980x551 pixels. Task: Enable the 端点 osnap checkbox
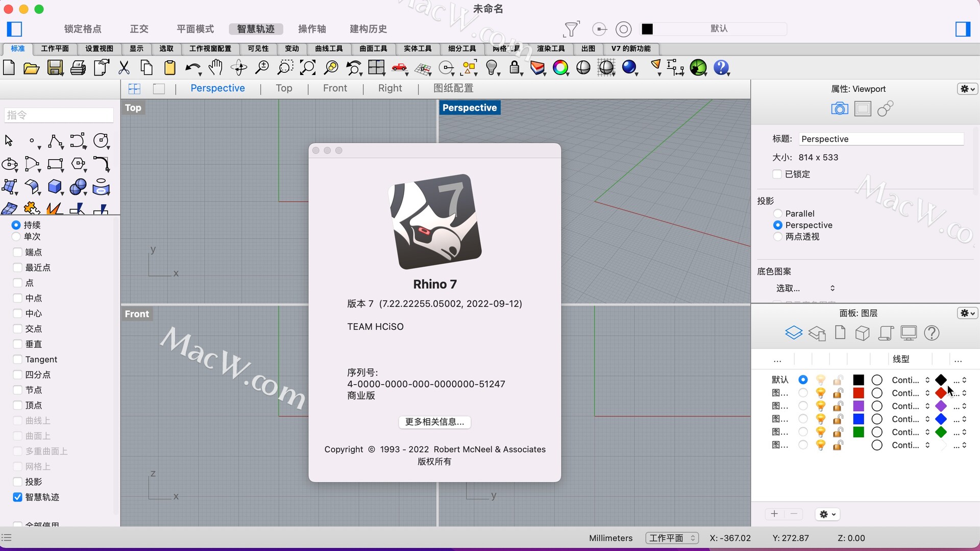[17, 252]
